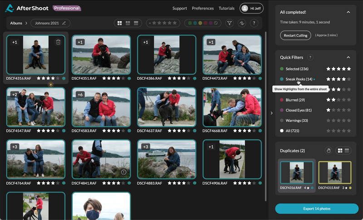Screen dimensions: 363x220
Task: Open the filter funnel icon in toolbar
Action: click(229, 23)
